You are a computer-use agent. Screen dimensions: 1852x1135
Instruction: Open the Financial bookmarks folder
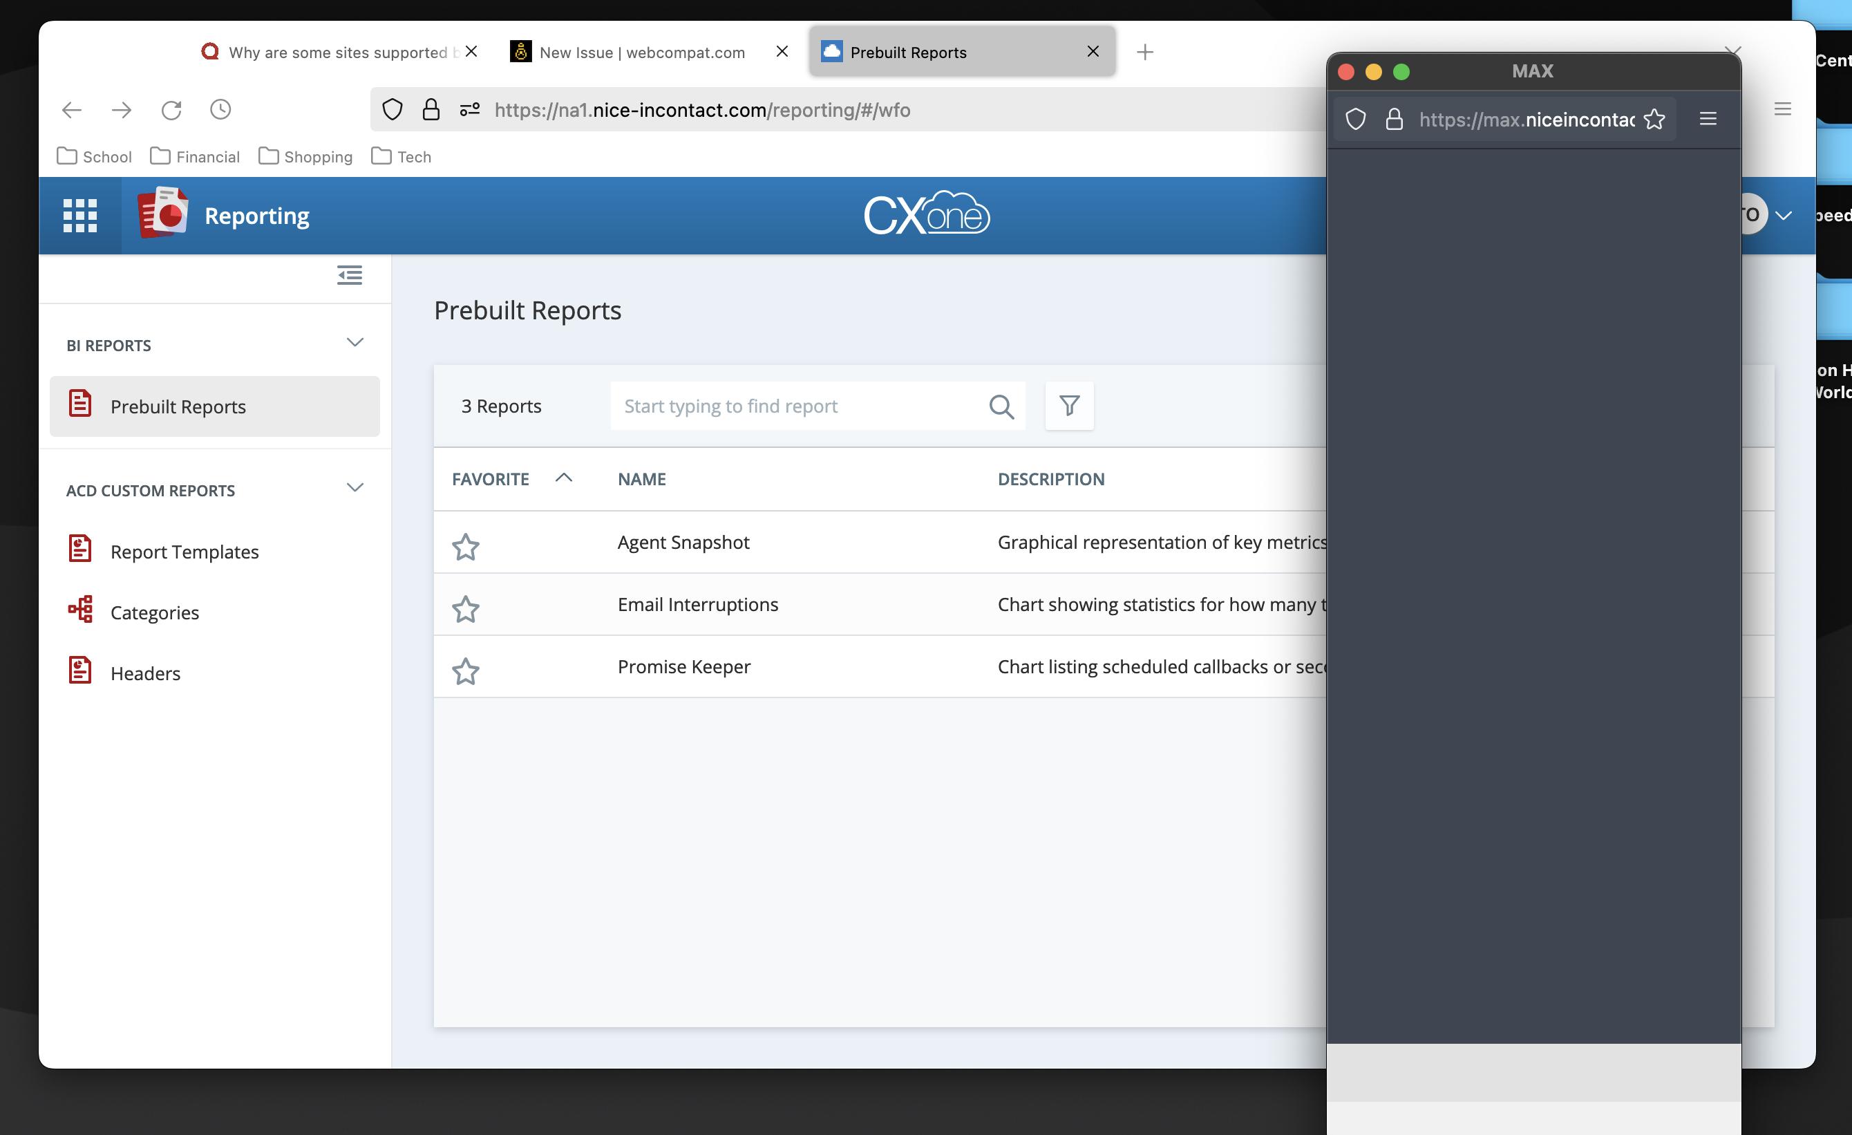tap(195, 156)
